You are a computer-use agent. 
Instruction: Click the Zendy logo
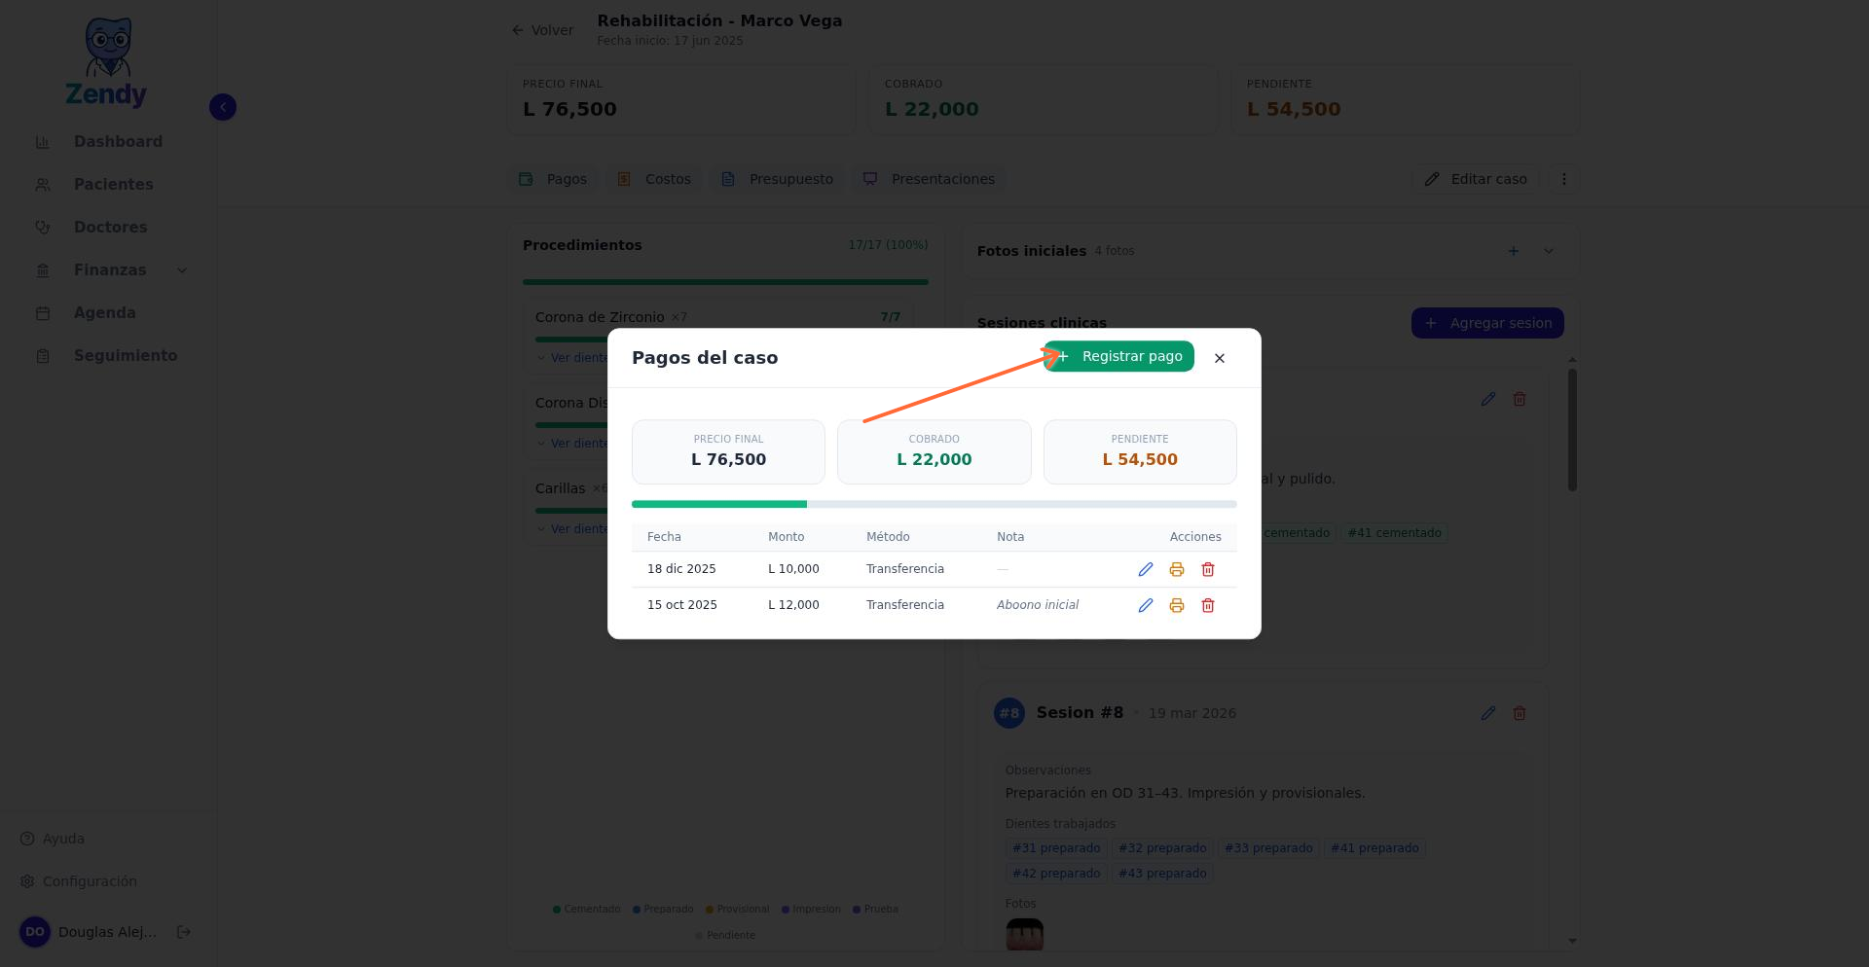(106, 62)
